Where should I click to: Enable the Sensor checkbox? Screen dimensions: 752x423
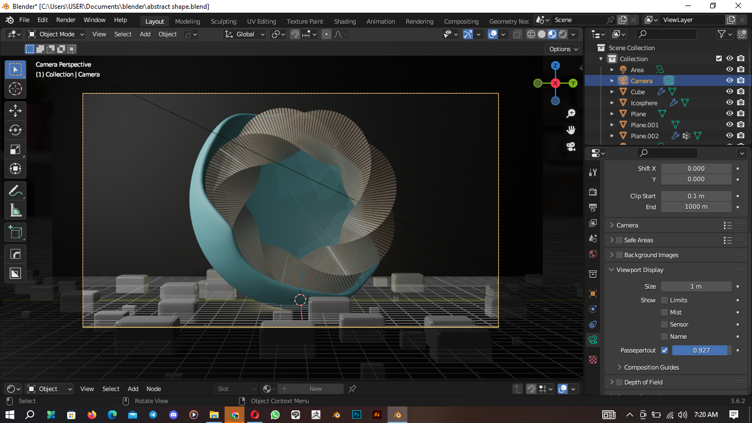click(x=664, y=324)
